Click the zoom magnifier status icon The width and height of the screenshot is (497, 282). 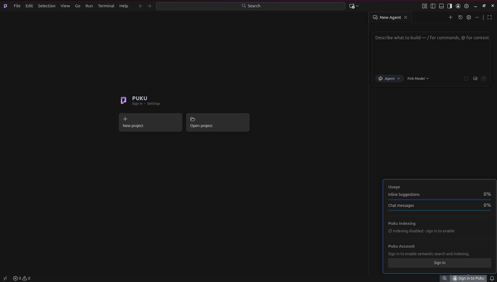pos(445,278)
